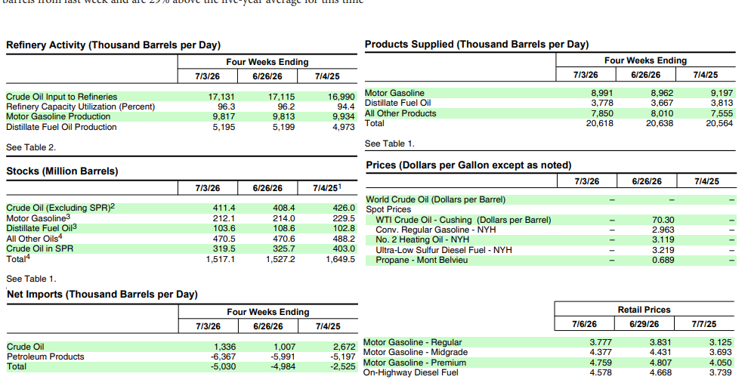748x389 pixels.
Task: Click the -5,030 net imports total
Action: point(223,366)
